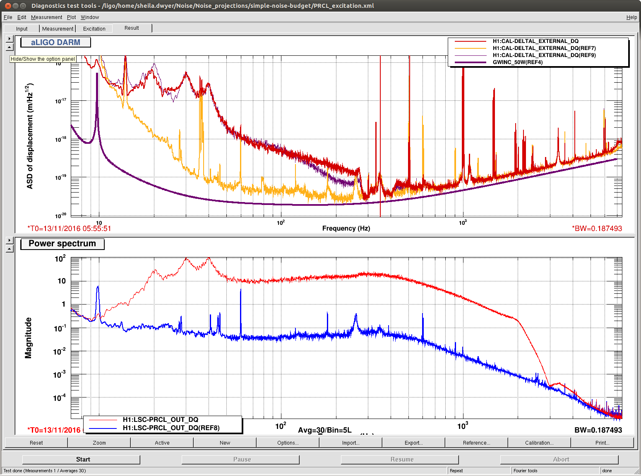This screenshot has width=641, height=476.
Task: Click the red *BW=0.187493 label on top plot
Action: 597,228
